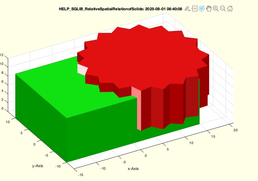The image size is (258, 181).
Task: Click the tick label 8 on the vertical axis
Action: point(2,73)
